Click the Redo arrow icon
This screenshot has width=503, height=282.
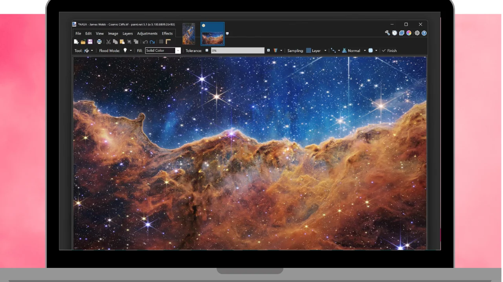point(152,42)
